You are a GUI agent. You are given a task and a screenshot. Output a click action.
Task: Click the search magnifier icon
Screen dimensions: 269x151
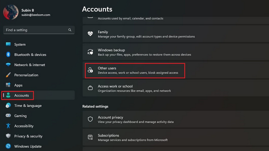pyautogui.click(x=70, y=30)
